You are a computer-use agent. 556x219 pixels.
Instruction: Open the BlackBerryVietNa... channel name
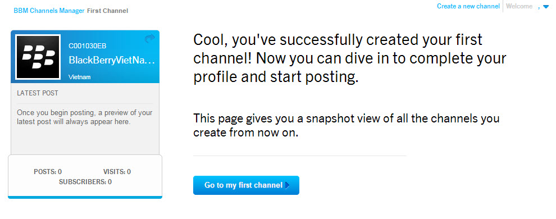click(112, 60)
